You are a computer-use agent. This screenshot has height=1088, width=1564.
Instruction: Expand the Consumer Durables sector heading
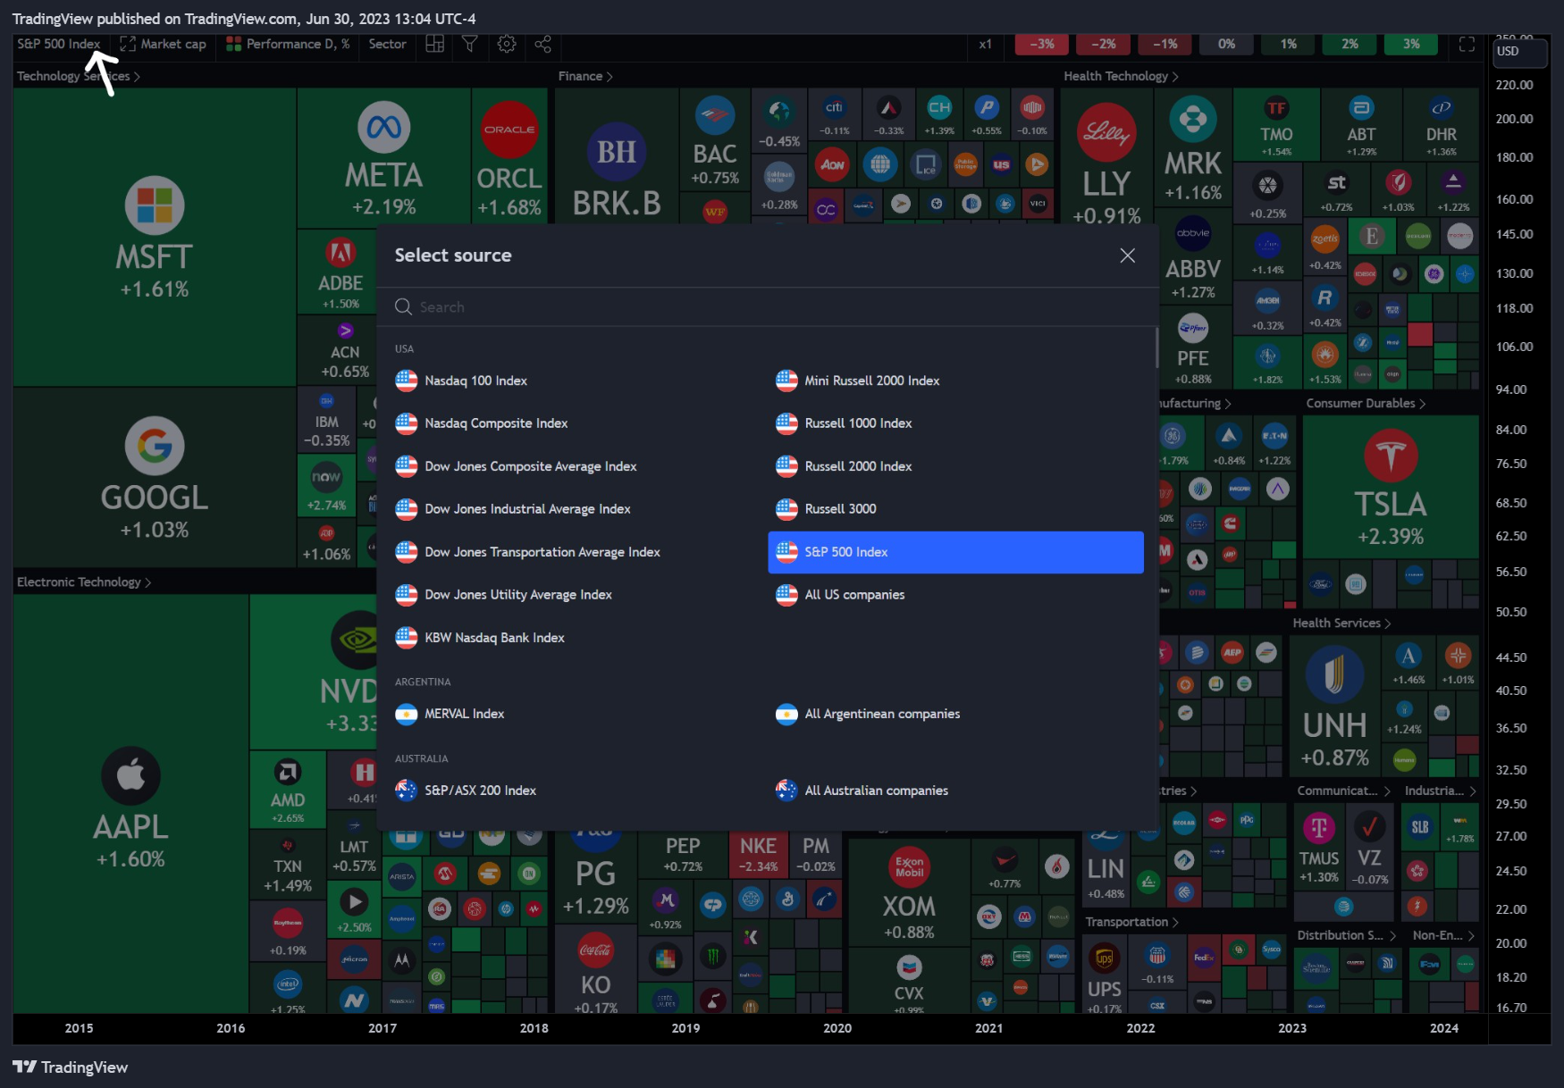click(x=1366, y=403)
